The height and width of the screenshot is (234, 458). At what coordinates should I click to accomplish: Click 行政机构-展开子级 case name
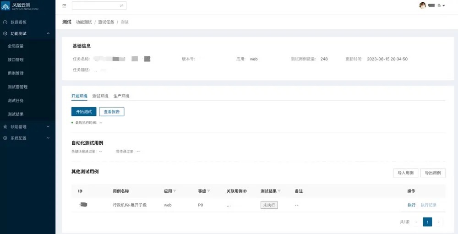coord(130,205)
